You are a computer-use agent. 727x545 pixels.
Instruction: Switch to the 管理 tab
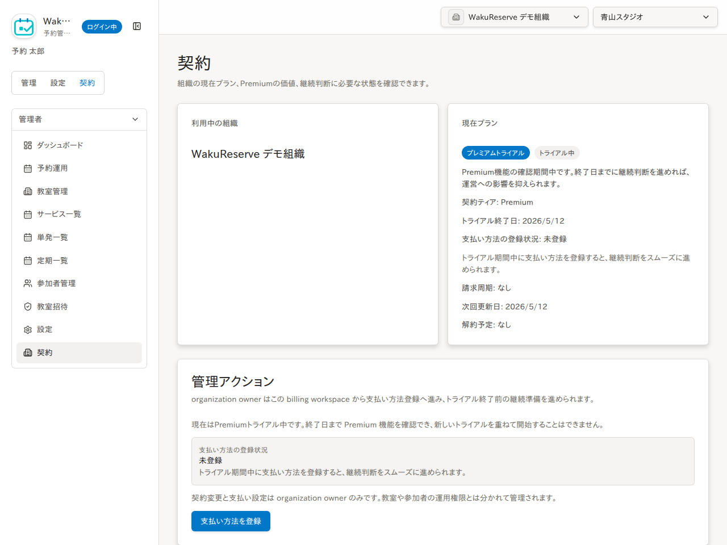point(29,83)
